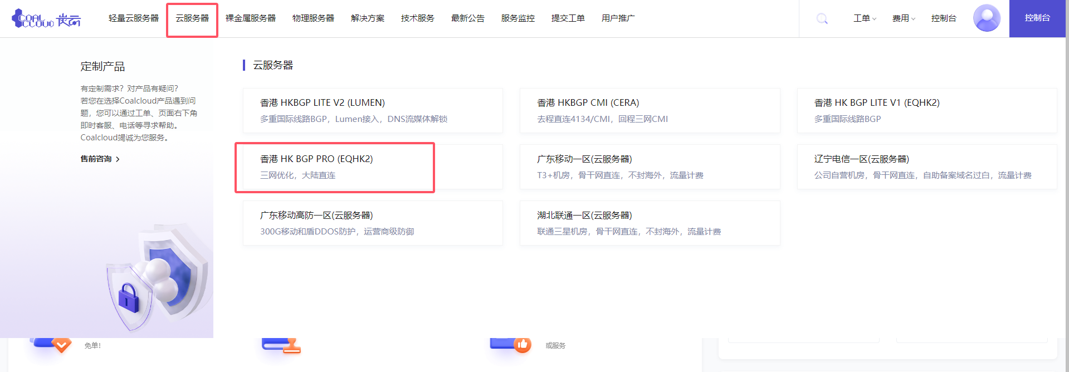
Task: Click the 控制台 text link
Action: 943,18
